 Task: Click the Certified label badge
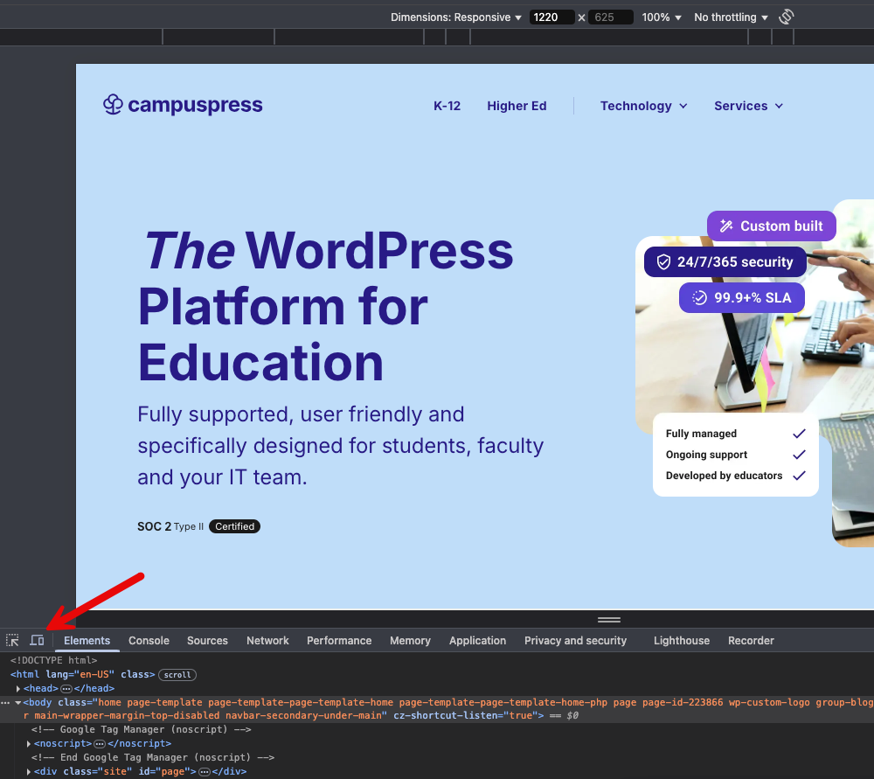(x=234, y=526)
